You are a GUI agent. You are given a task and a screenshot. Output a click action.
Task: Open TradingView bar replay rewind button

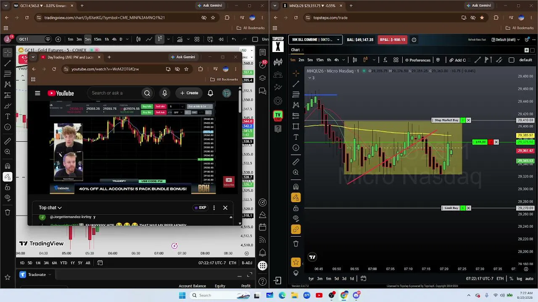coord(221,39)
